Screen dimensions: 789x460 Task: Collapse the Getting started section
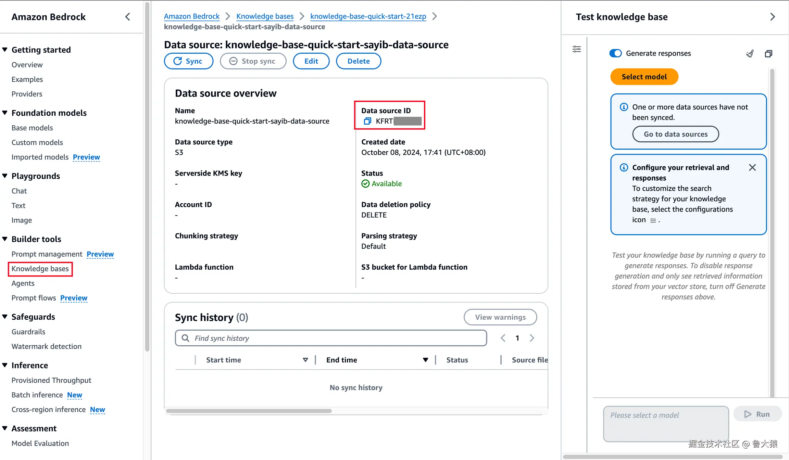pos(5,50)
